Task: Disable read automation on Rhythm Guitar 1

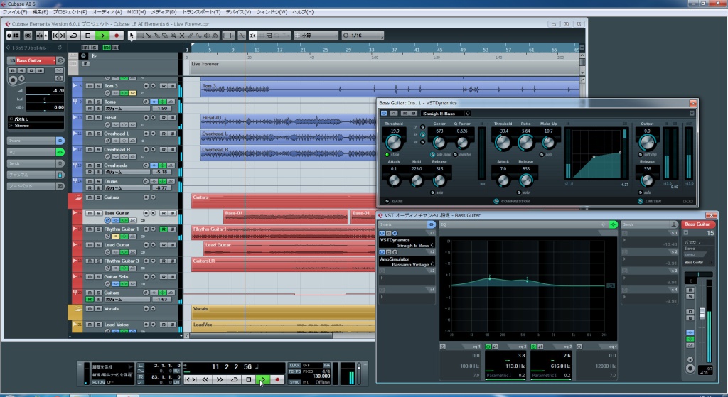Action: (164, 229)
